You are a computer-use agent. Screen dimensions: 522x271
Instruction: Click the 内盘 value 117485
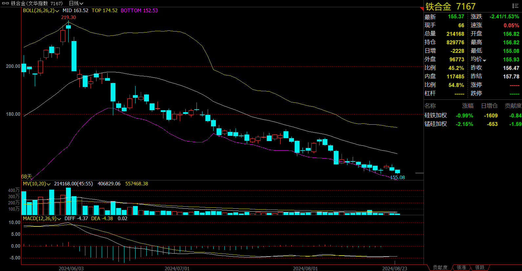coord(455,76)
